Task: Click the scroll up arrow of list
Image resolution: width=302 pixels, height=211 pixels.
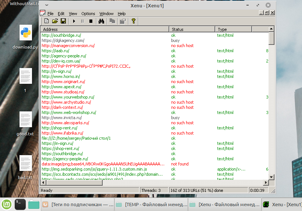Action: [271, 29]
